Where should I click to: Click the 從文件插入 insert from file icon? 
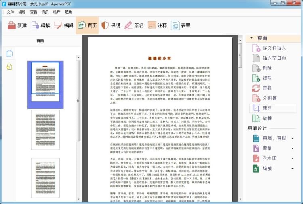256,48
